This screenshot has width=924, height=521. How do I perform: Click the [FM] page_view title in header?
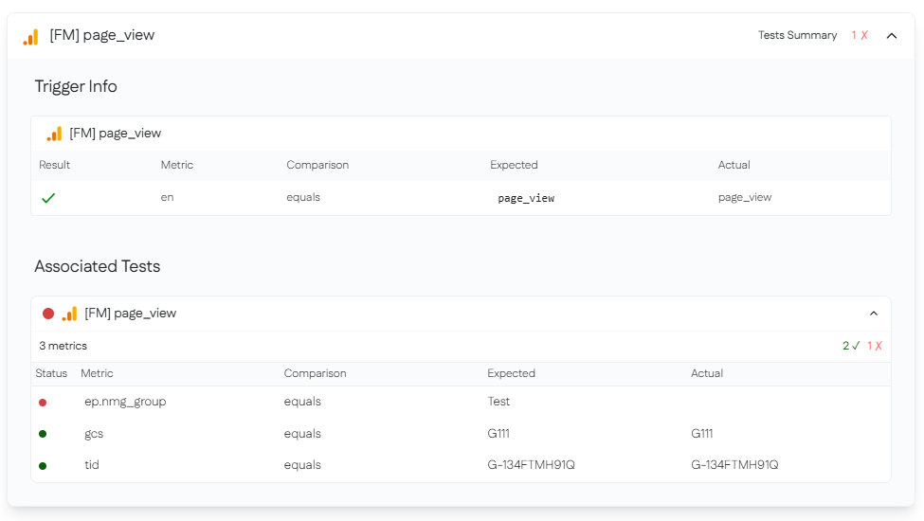pos(102,35)
